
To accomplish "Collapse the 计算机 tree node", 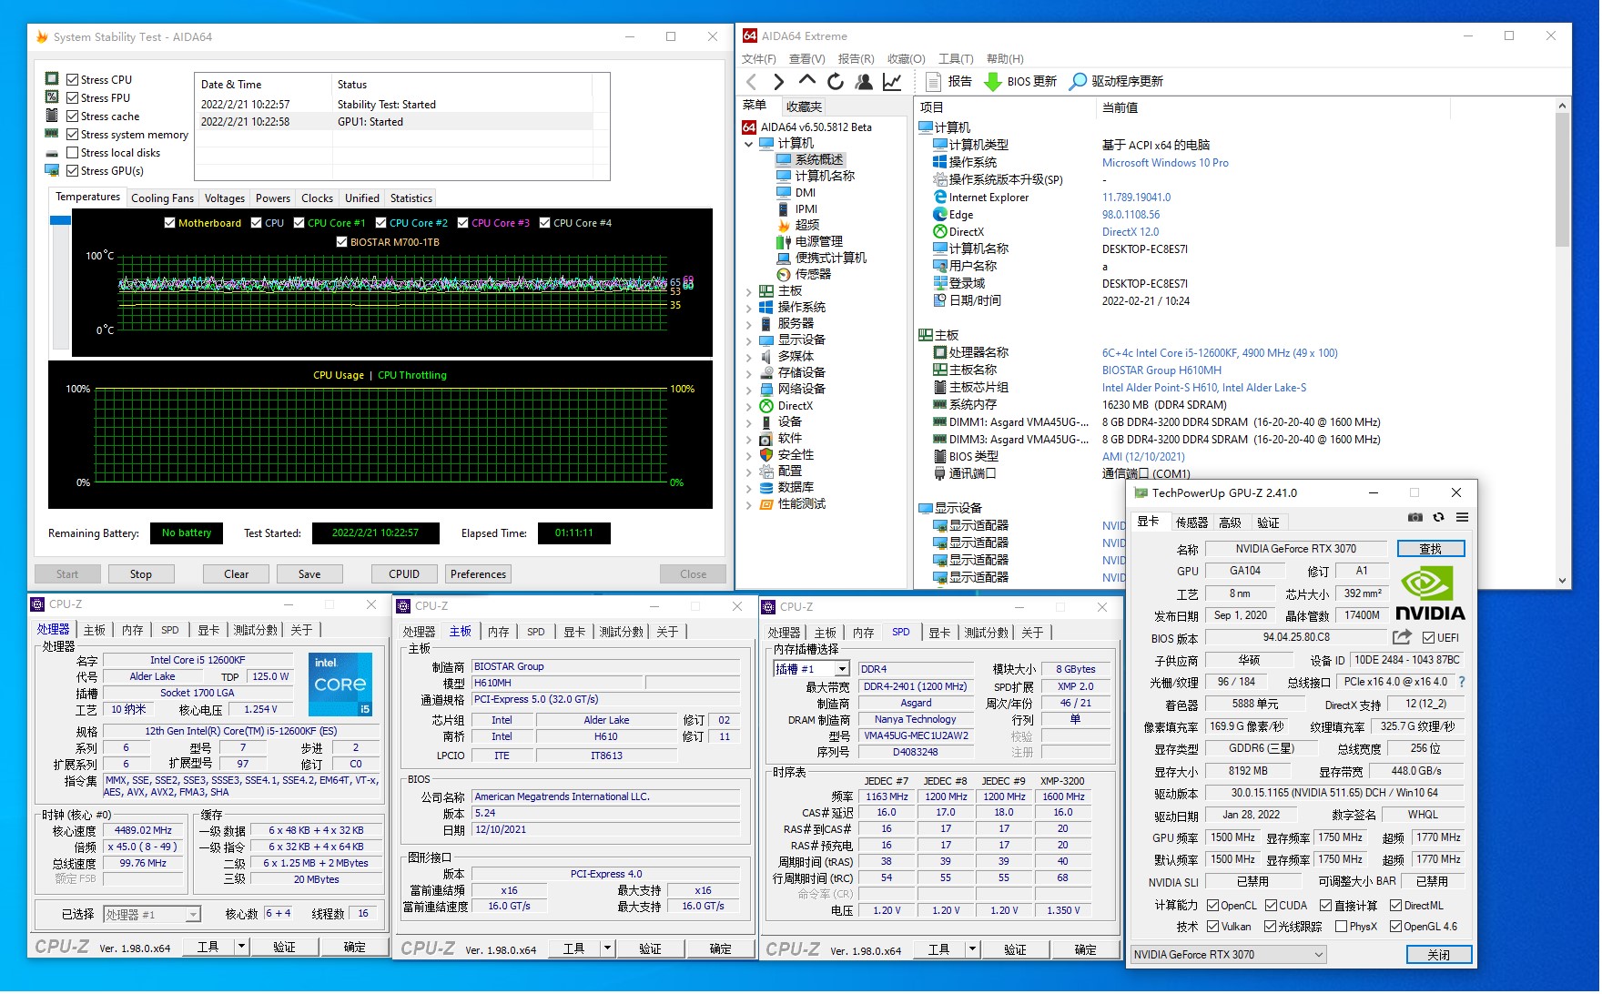I will pos(748,144).
